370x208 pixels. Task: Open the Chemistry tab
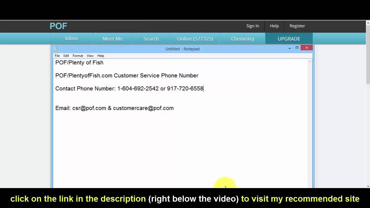(x=243, y=38)
